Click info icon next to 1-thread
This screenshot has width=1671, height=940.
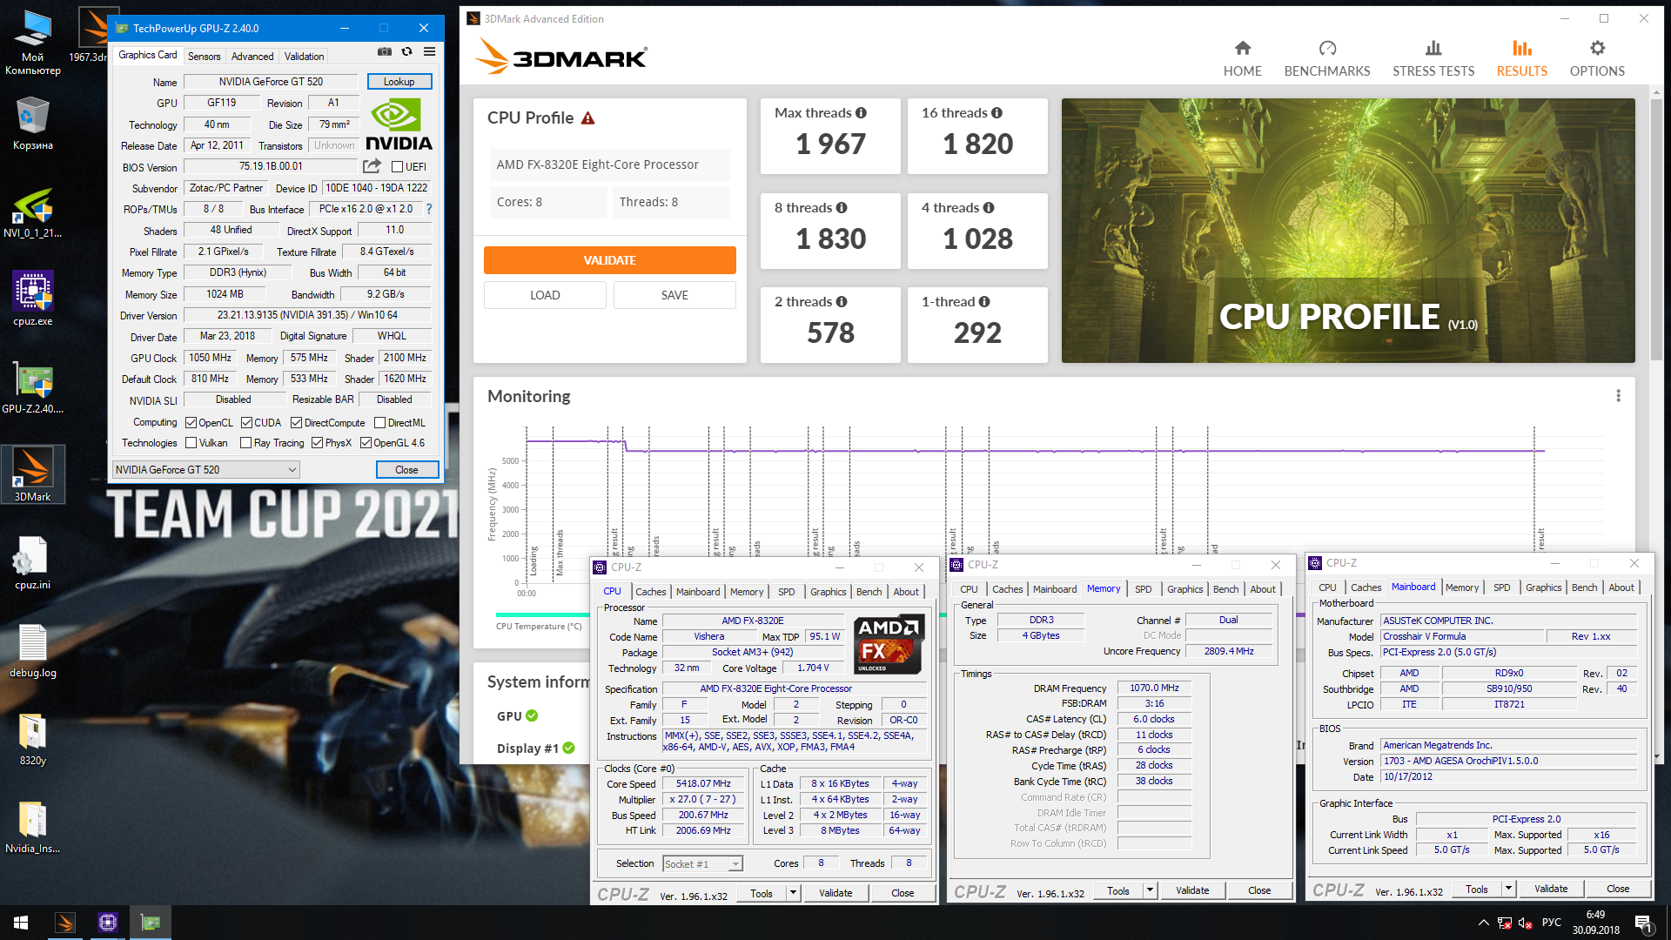(984, 302)
